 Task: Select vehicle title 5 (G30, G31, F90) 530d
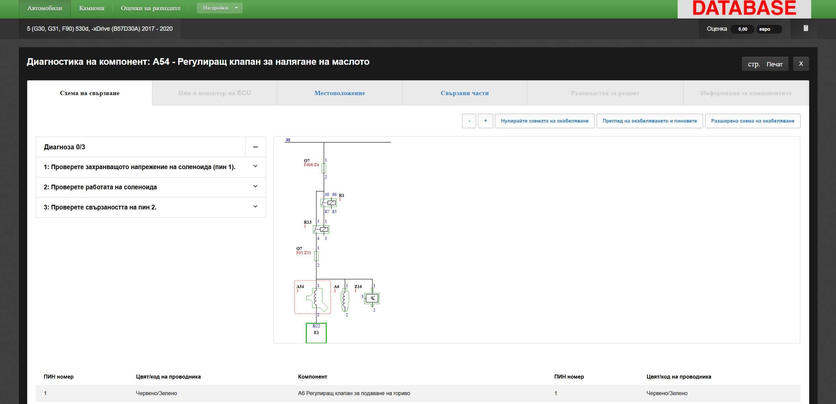100,29
